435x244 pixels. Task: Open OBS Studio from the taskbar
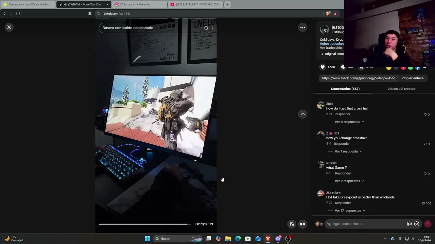(288, 239)
